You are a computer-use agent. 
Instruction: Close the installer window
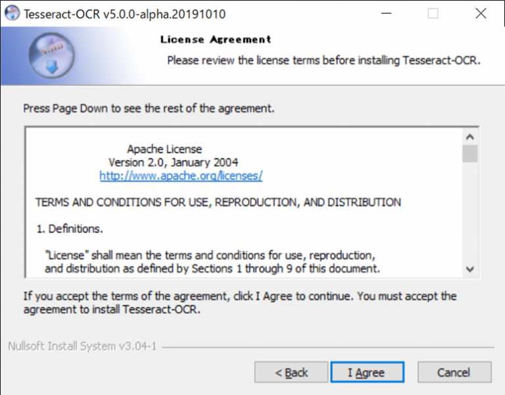[481, 13]
